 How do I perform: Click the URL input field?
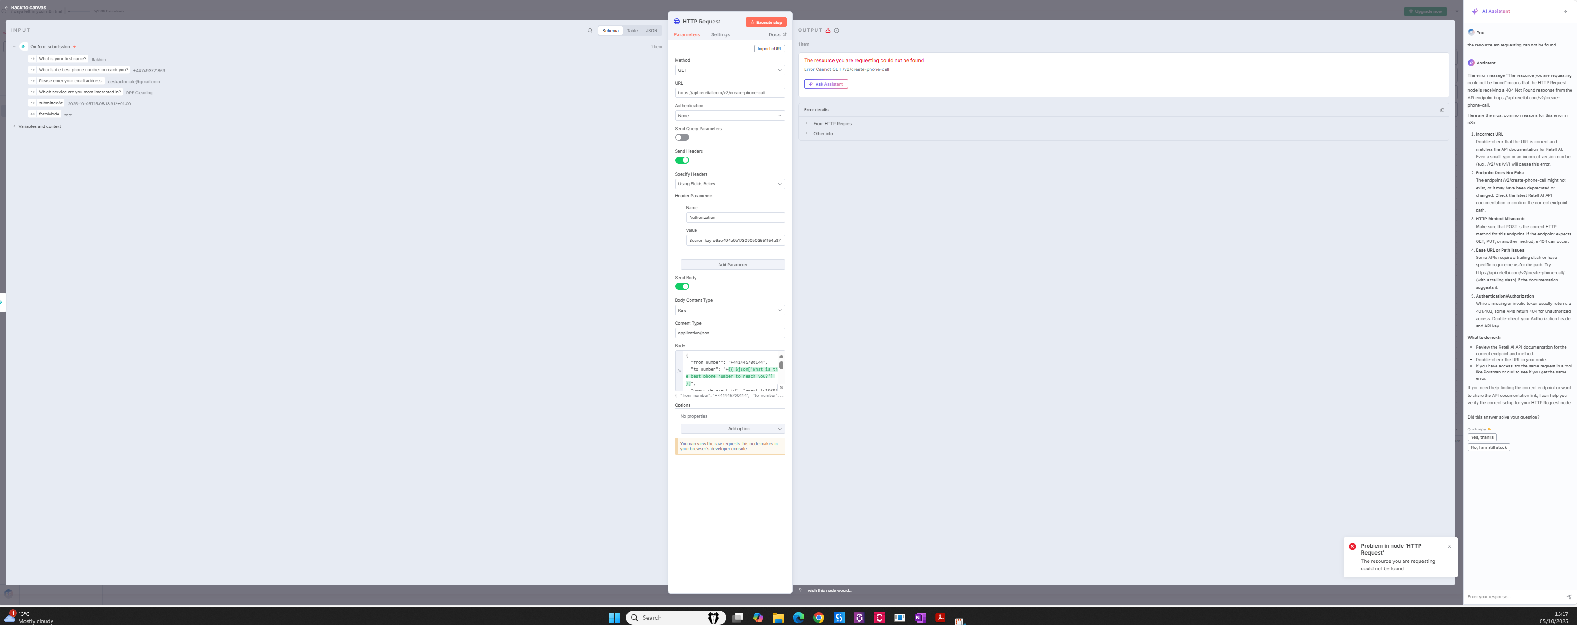coord(729,93)
